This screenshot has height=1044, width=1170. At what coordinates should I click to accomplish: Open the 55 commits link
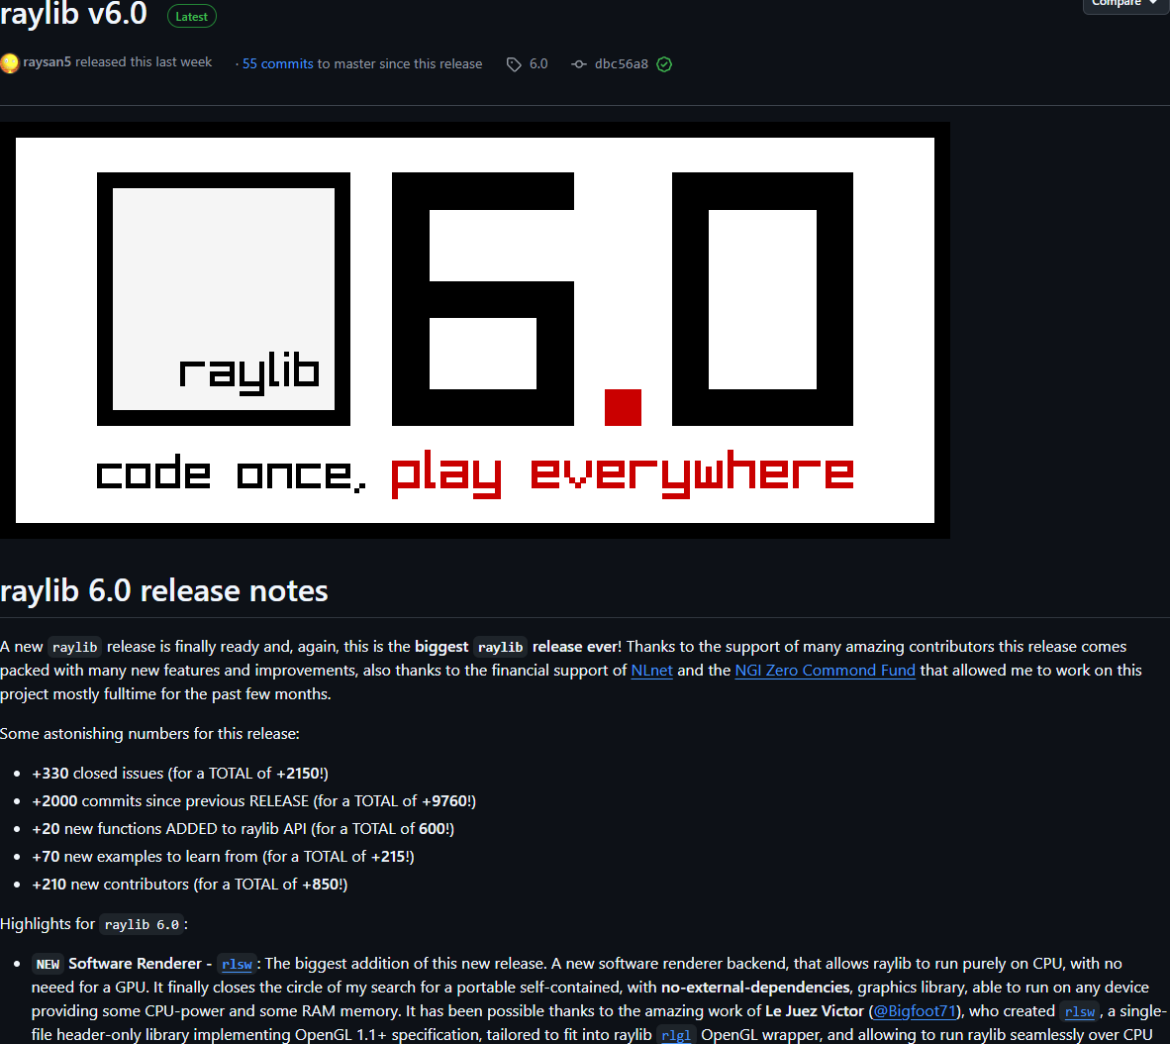click(x=277, y=63)
